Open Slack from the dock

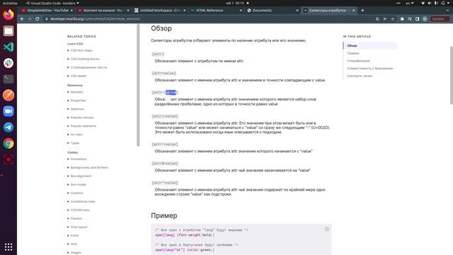coord(8,63)
